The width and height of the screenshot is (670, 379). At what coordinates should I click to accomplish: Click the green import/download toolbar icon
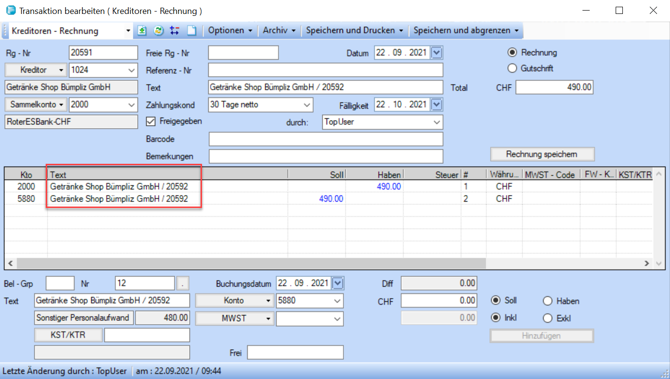pyautogui.click(x=142, y=31)
